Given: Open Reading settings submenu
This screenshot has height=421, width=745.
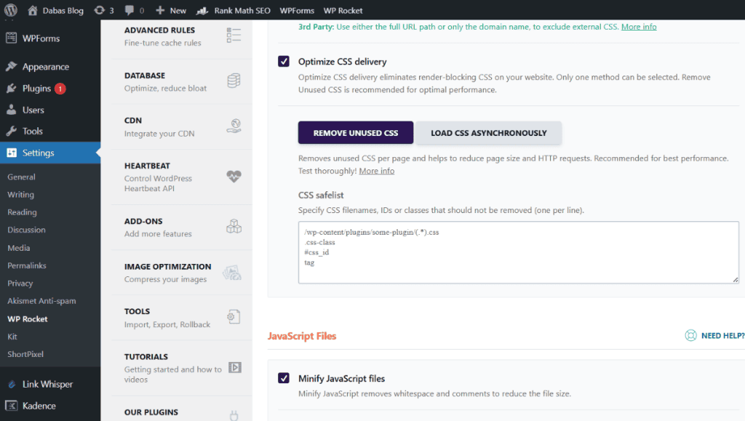Looking at the screenshot, I should tap(22, 212).
